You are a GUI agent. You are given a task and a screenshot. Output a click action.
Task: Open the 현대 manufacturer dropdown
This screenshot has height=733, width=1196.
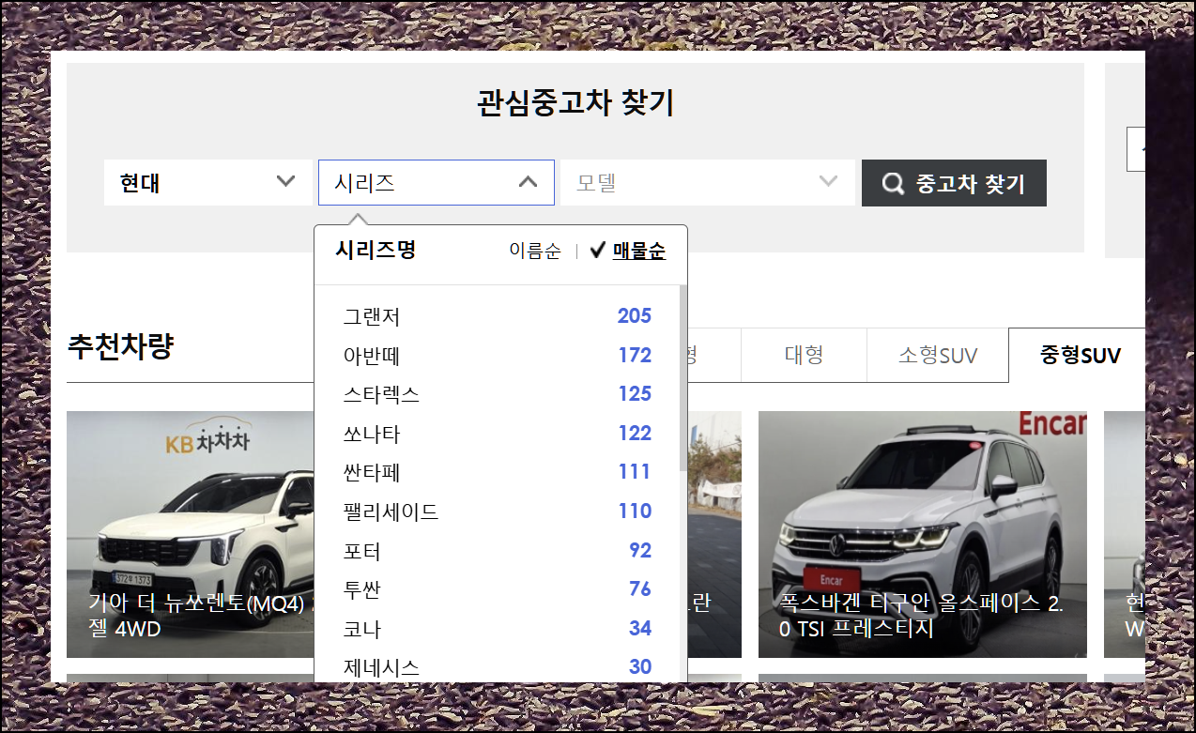pyautogui.click(x=207, y=182)
